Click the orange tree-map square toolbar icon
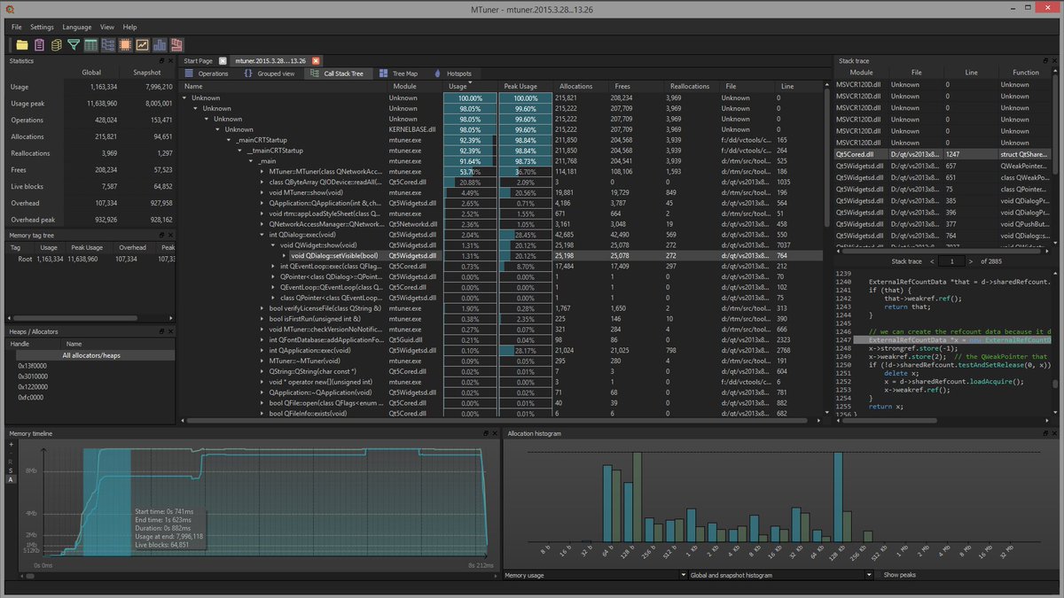This screenshot has width=1064, height=598. click(x=125, y=45)
